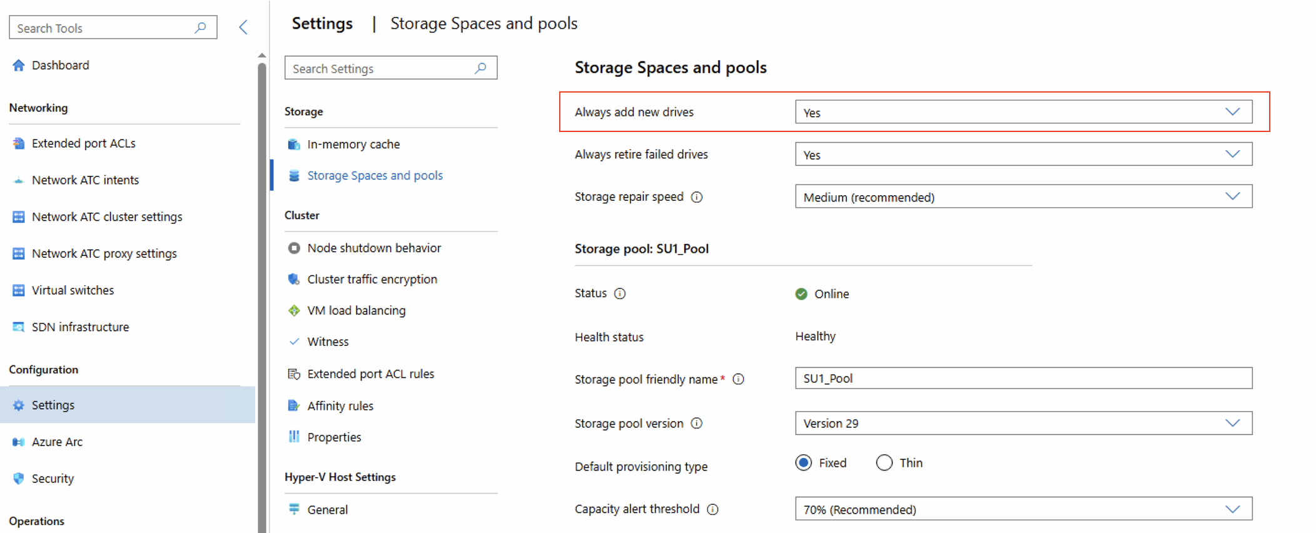The image size is (1316, 533).
Task: Open Network ATC intents tool
Action: coord(85,180)
